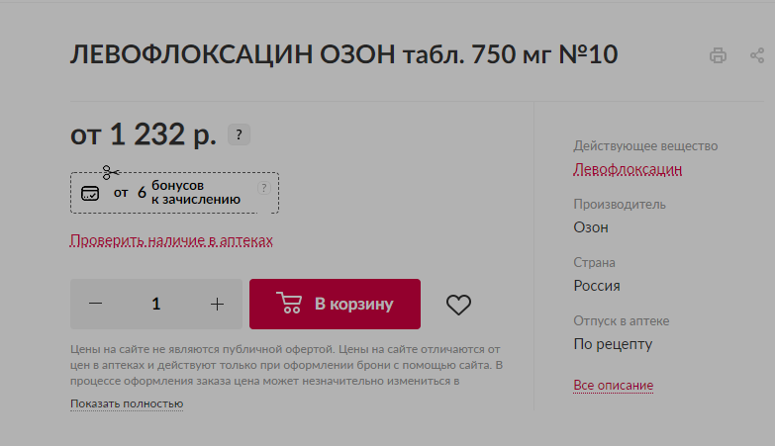Open the "Все описание" link
Viewport: 775px width, 446px height.
[613, 385]
